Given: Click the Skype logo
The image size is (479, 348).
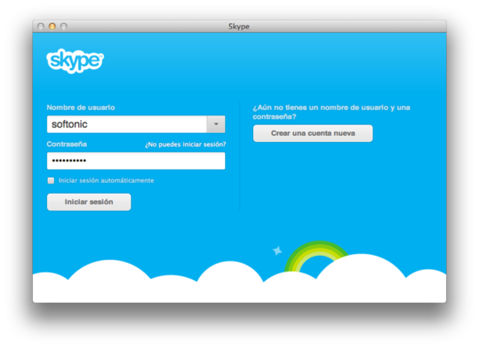Looking at the screenshot, I should click(x=75, y=60).
